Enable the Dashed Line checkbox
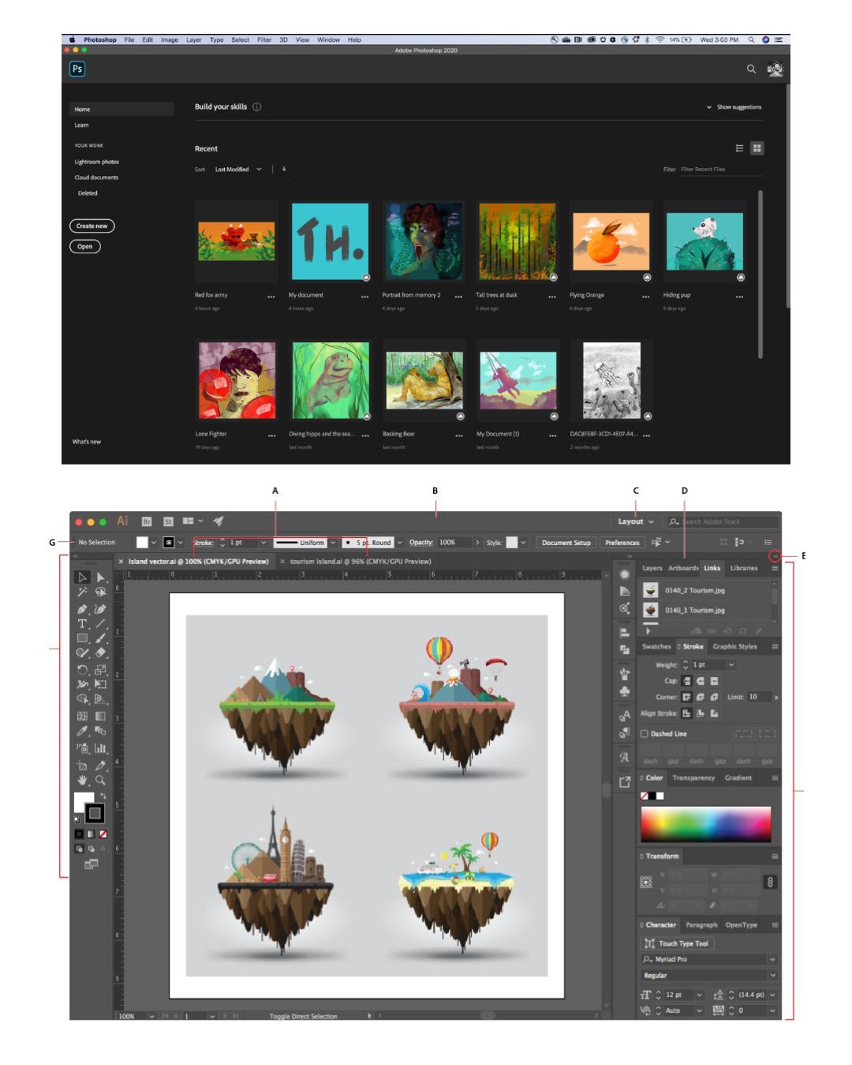Image resolution: width=852 pixels, height=1065 pixels. (x=645, y=734)
